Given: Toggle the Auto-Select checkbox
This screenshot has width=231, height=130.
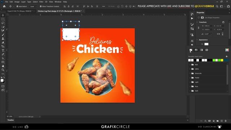Looking at the screenshot, I should pos(17,6).
